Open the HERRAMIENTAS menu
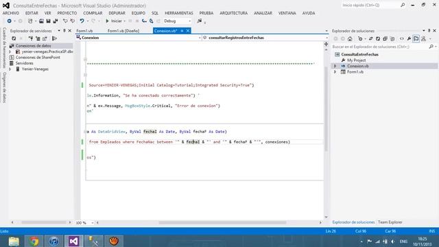The height and width of the screenshot is (247, 439). point(179,13)
